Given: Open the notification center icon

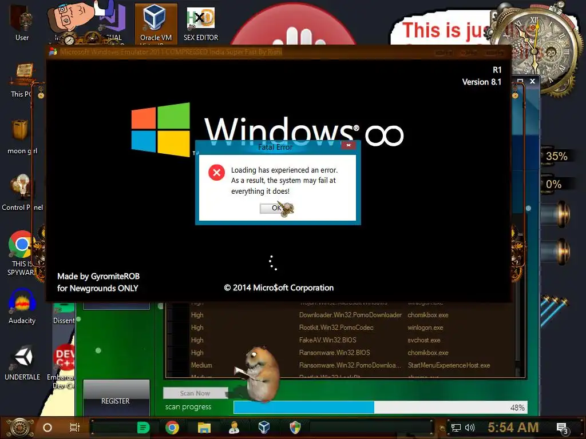Looking at the screenshot, I should pyautogui.click(x=563, y=429).
